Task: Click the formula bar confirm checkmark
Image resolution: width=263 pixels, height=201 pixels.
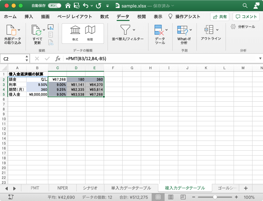Action: tap(47, 59)
